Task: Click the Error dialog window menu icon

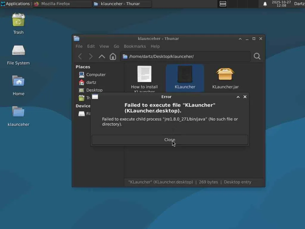Action: coord(95,97)
